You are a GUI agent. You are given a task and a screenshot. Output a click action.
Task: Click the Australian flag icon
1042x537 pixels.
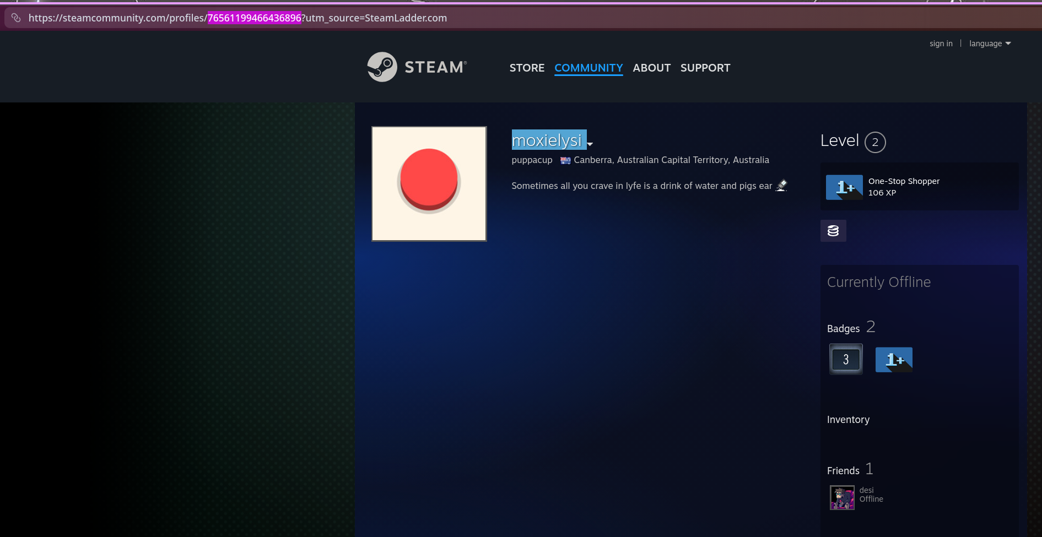(565, 160)
